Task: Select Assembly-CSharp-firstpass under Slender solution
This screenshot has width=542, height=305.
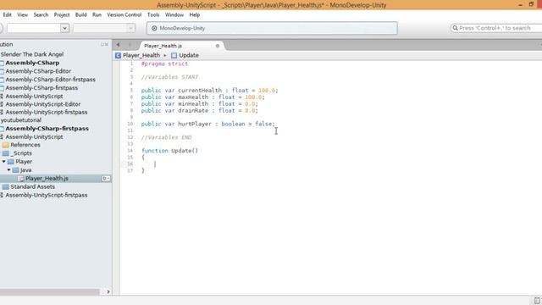Action: coord(41,88)
